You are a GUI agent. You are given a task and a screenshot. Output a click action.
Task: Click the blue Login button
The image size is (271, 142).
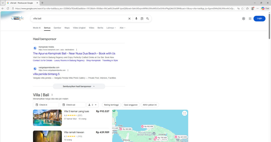(259, 18)
